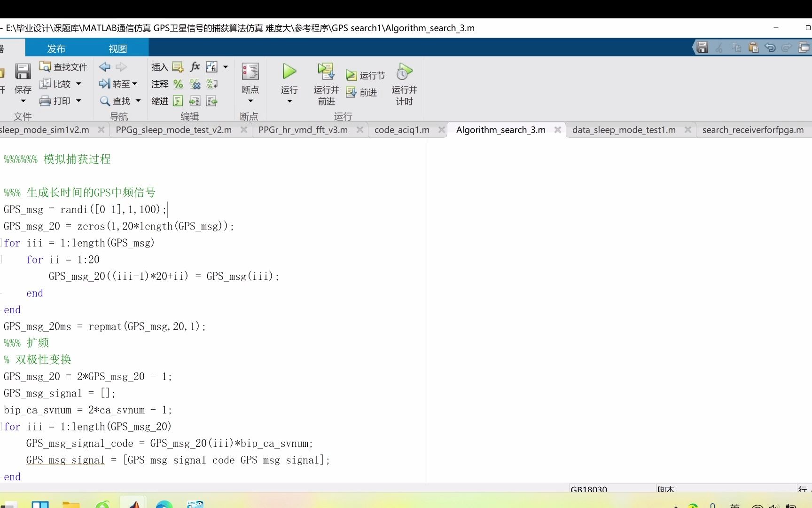Close the PPGg_sleep_mode_test_v2.m tab
Viewport: 812px width, 508px height.
[244, 129]
